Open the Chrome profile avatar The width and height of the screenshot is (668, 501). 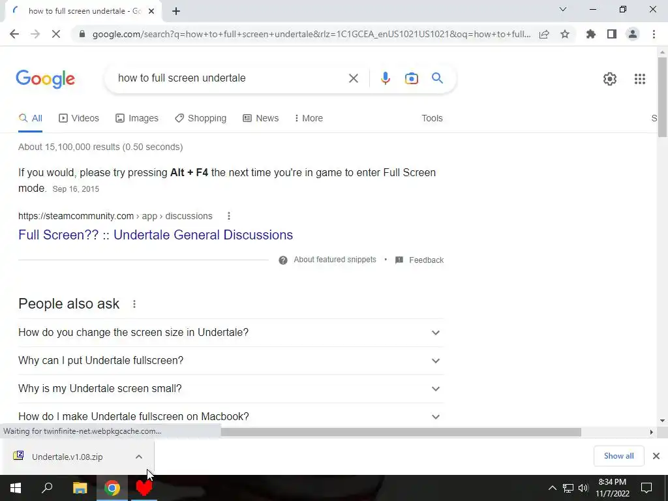(633, 34)
